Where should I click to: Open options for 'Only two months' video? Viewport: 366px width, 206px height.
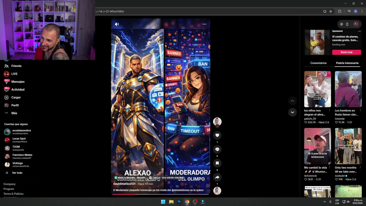point(360,168)
